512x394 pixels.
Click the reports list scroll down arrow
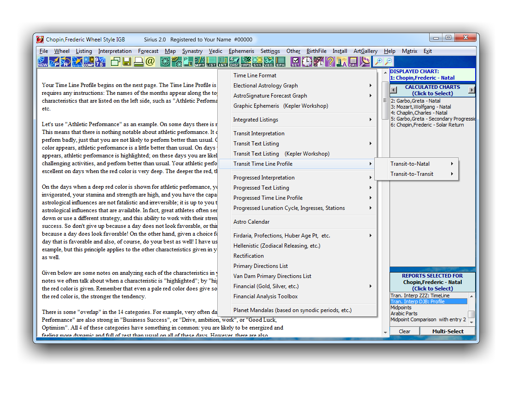pyautogui.click(x=471, y=322)
